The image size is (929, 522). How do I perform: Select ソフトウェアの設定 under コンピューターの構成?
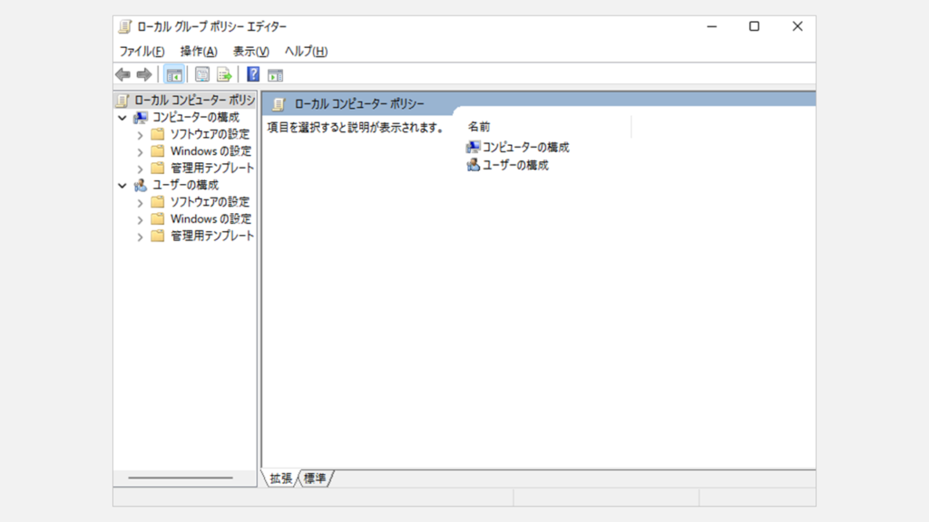click(x=210, y=134)
